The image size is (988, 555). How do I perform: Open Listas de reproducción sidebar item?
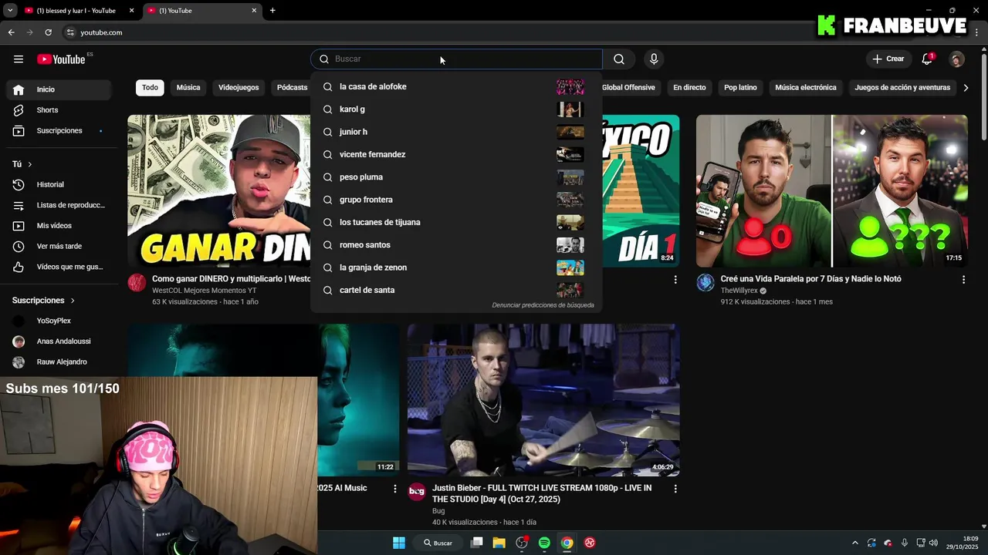pyautogui.click(x=60, y=205)
